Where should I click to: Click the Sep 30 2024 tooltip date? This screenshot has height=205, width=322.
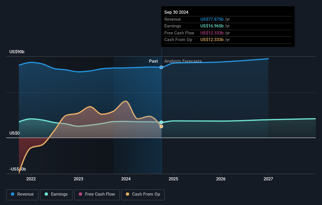(176, 12)
